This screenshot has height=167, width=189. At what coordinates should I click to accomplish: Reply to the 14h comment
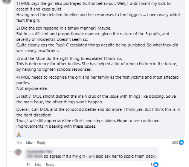41,143
